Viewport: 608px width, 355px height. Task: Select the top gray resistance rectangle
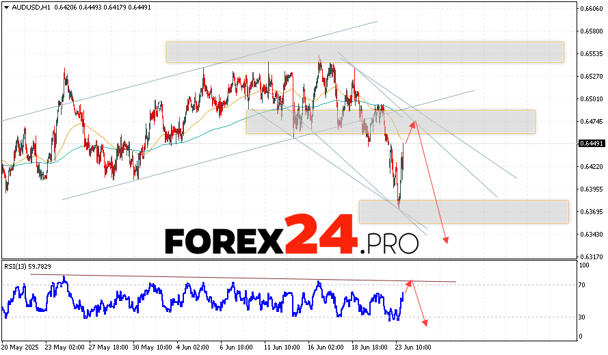pyautogui.click(x=364, y=52)
